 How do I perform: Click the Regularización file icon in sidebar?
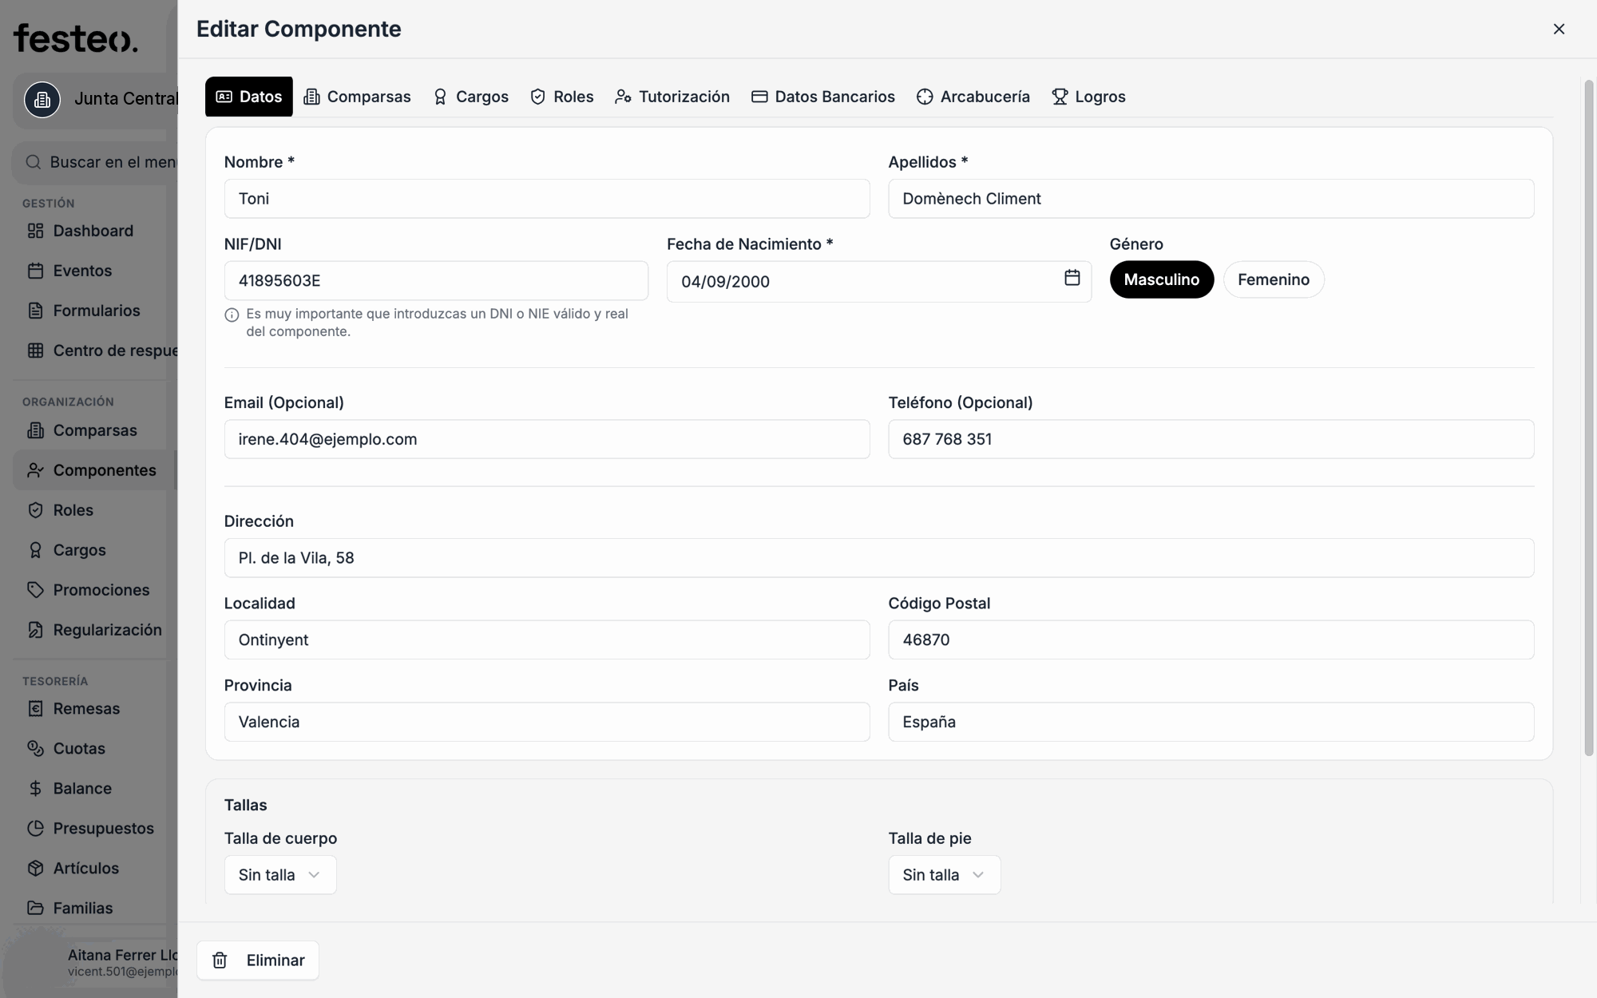click(35, 630)
